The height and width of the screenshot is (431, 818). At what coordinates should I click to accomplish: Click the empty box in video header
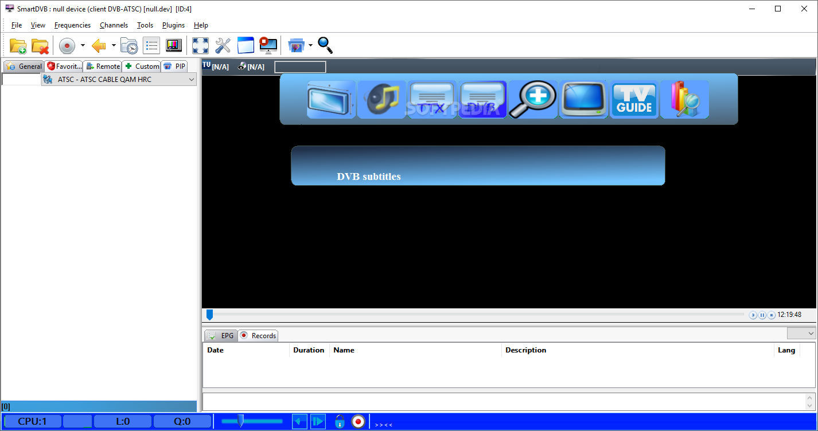300,66
